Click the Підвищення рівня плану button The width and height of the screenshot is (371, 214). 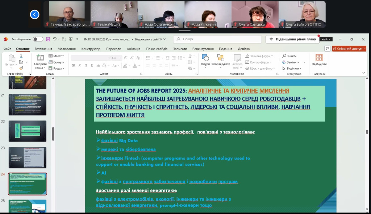(x=293, y=39)
